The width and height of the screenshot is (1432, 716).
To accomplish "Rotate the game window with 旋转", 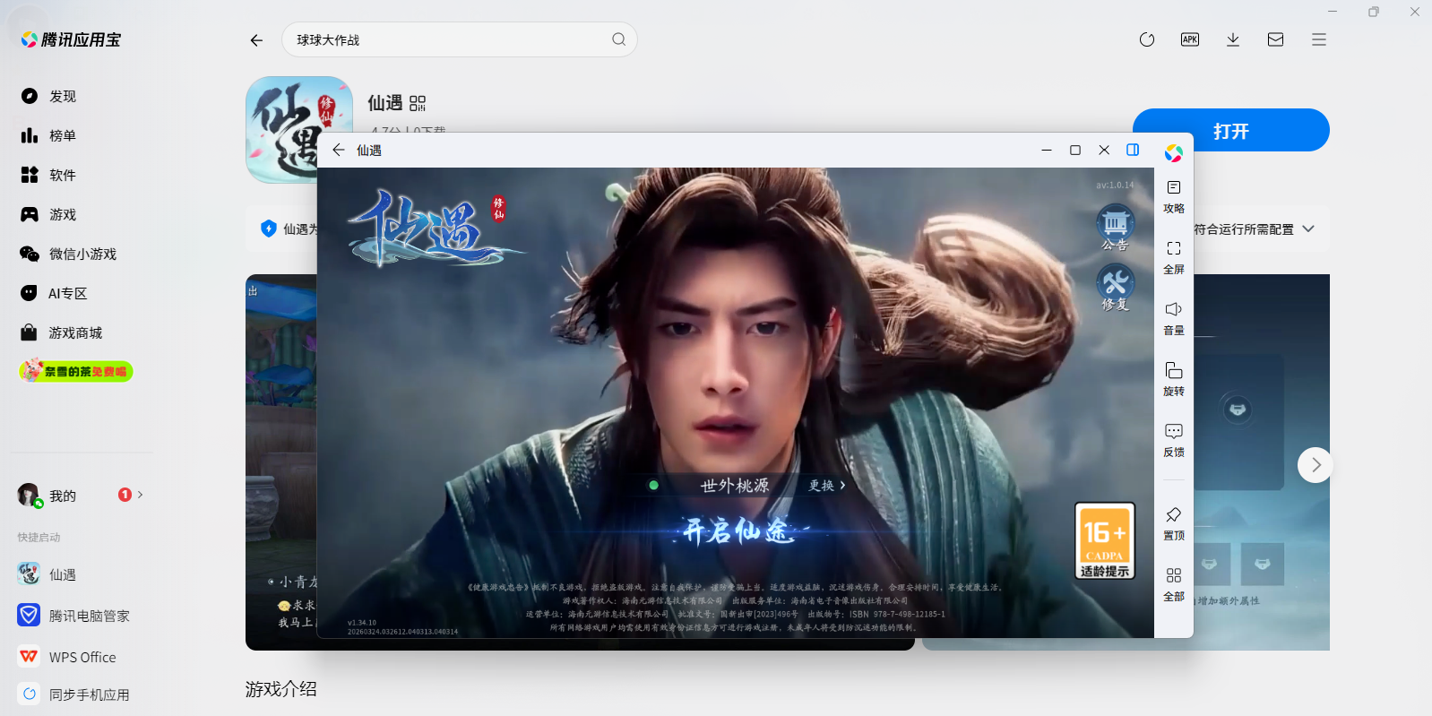I will click(1173, 378).
